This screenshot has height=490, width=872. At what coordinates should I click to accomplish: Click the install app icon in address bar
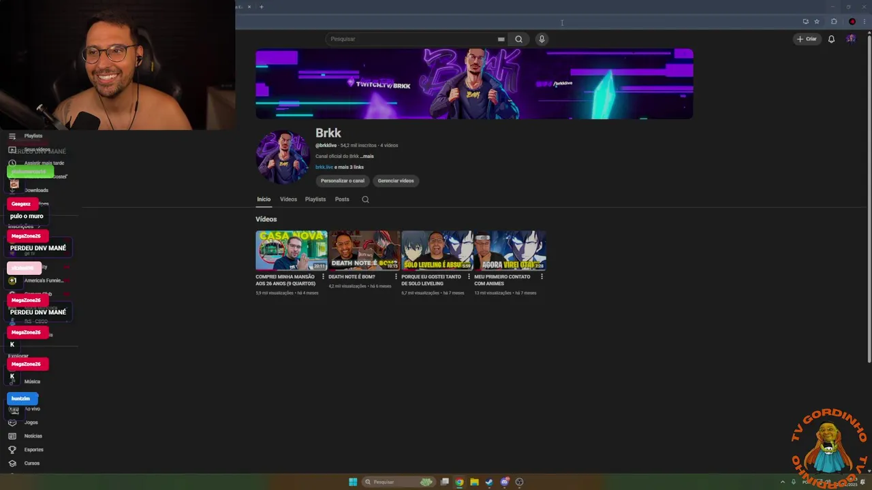(805, 22)
